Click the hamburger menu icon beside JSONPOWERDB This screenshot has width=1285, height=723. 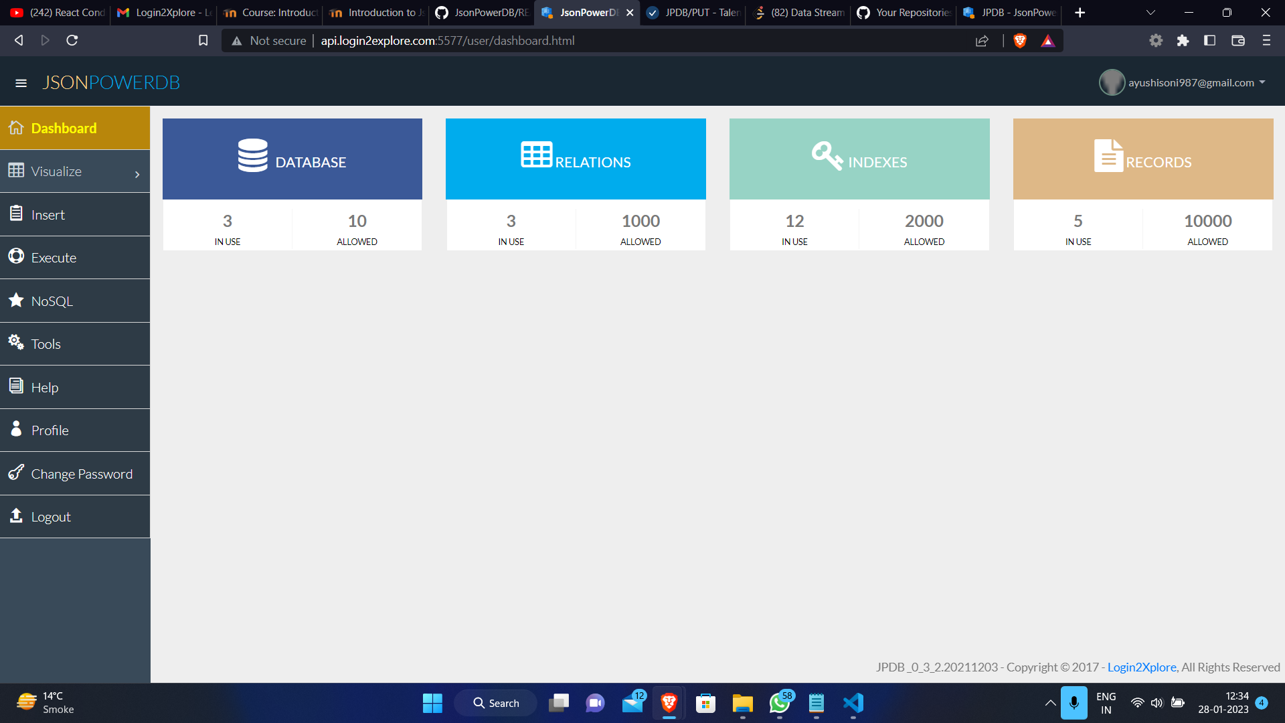point(21,83)
